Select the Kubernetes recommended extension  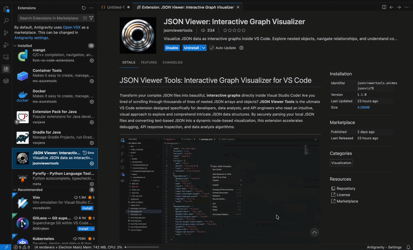coord(55,240)
